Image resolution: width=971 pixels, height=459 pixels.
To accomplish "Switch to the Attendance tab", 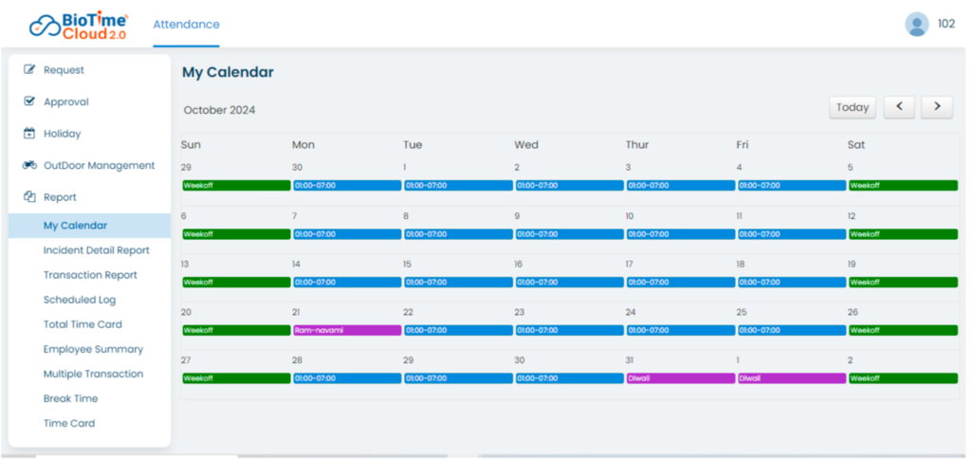I will (x=186, y=25).
